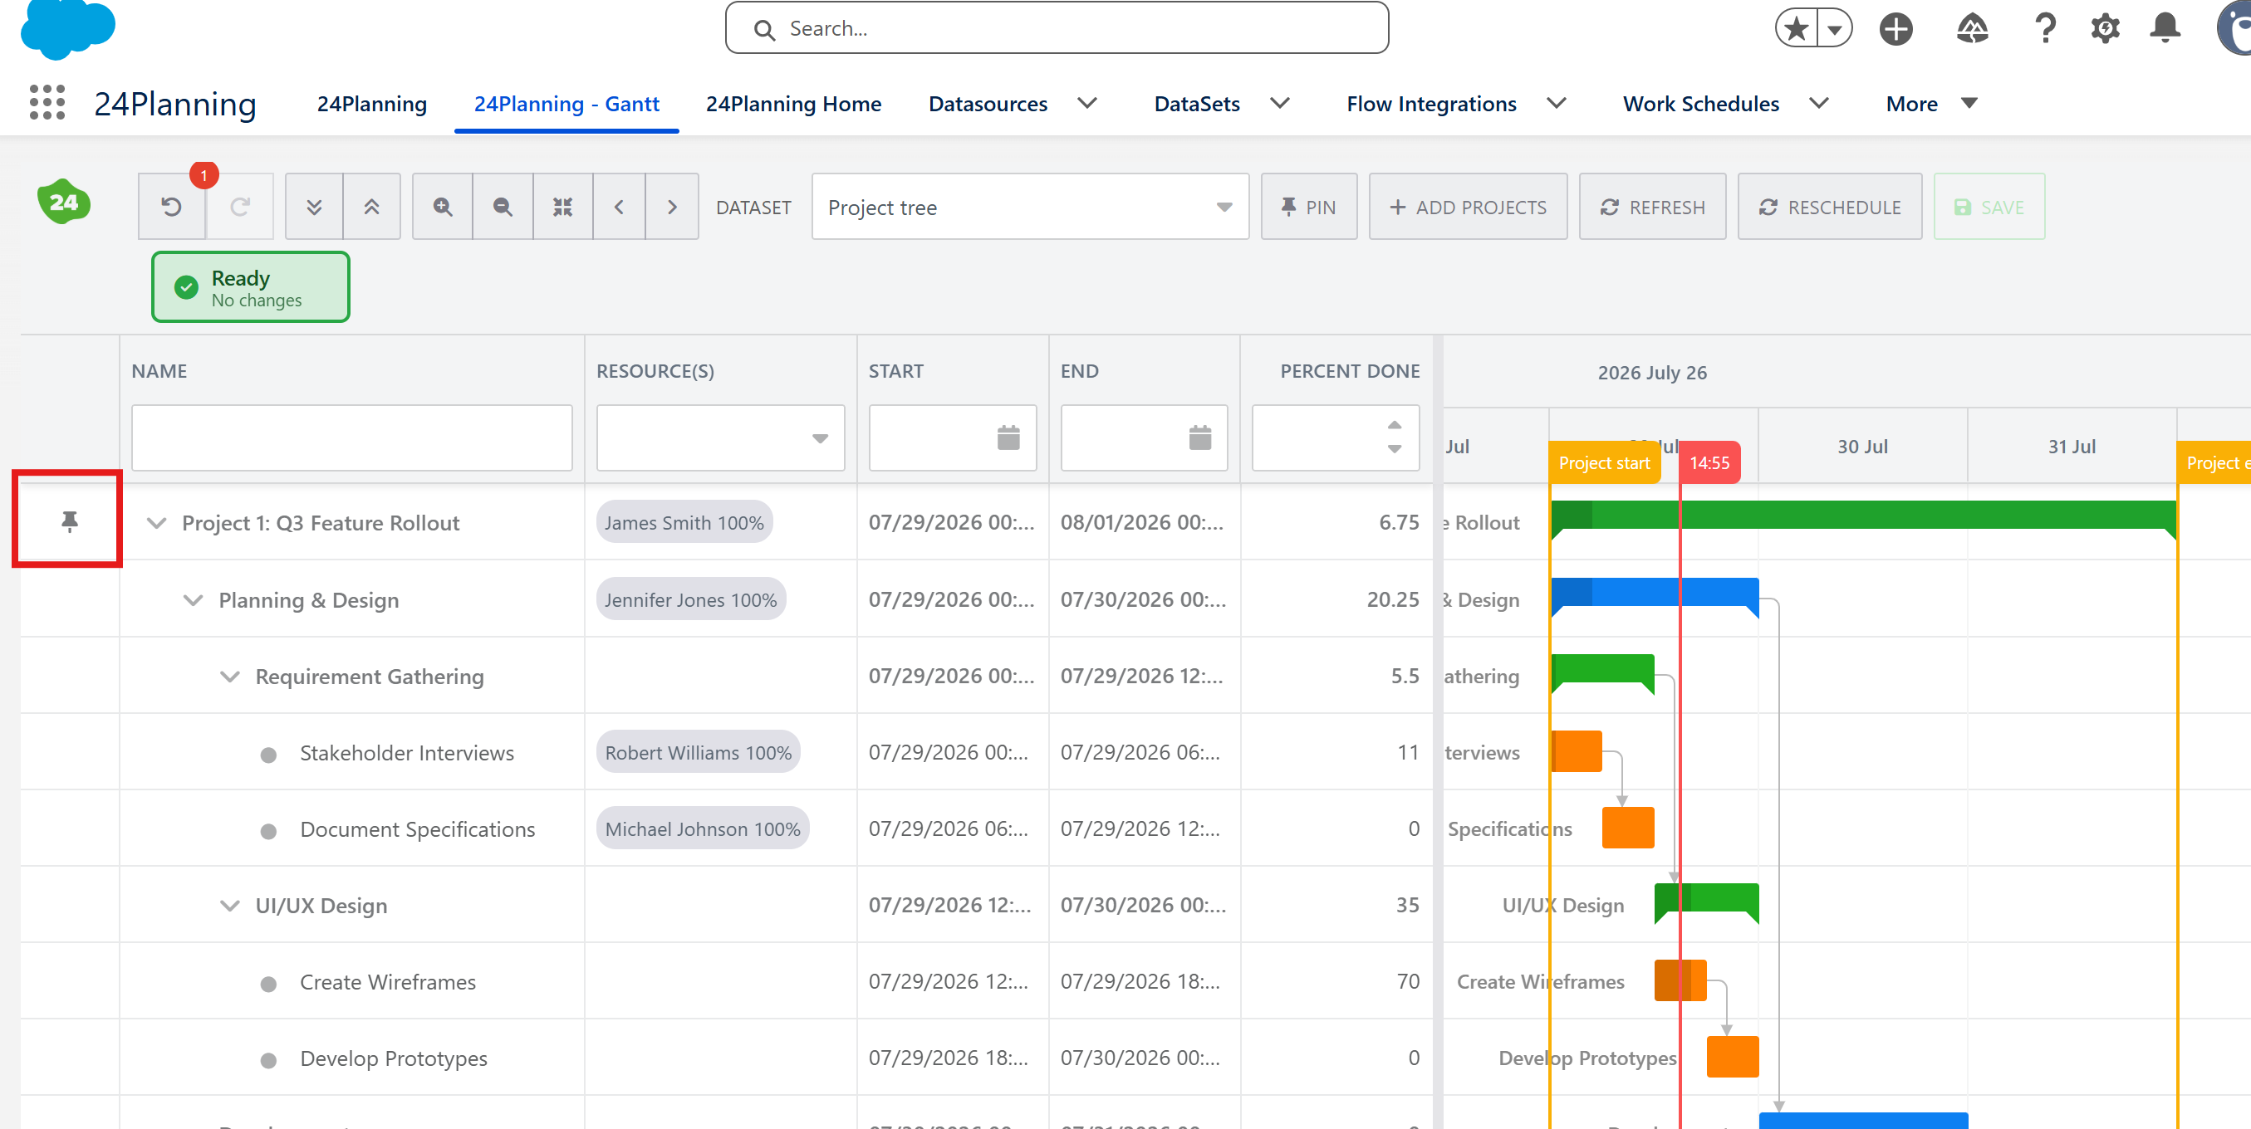Click the James Smith 100% resource chip
This screenshot has height=1129, width=2251.
(x=684, y=522)
